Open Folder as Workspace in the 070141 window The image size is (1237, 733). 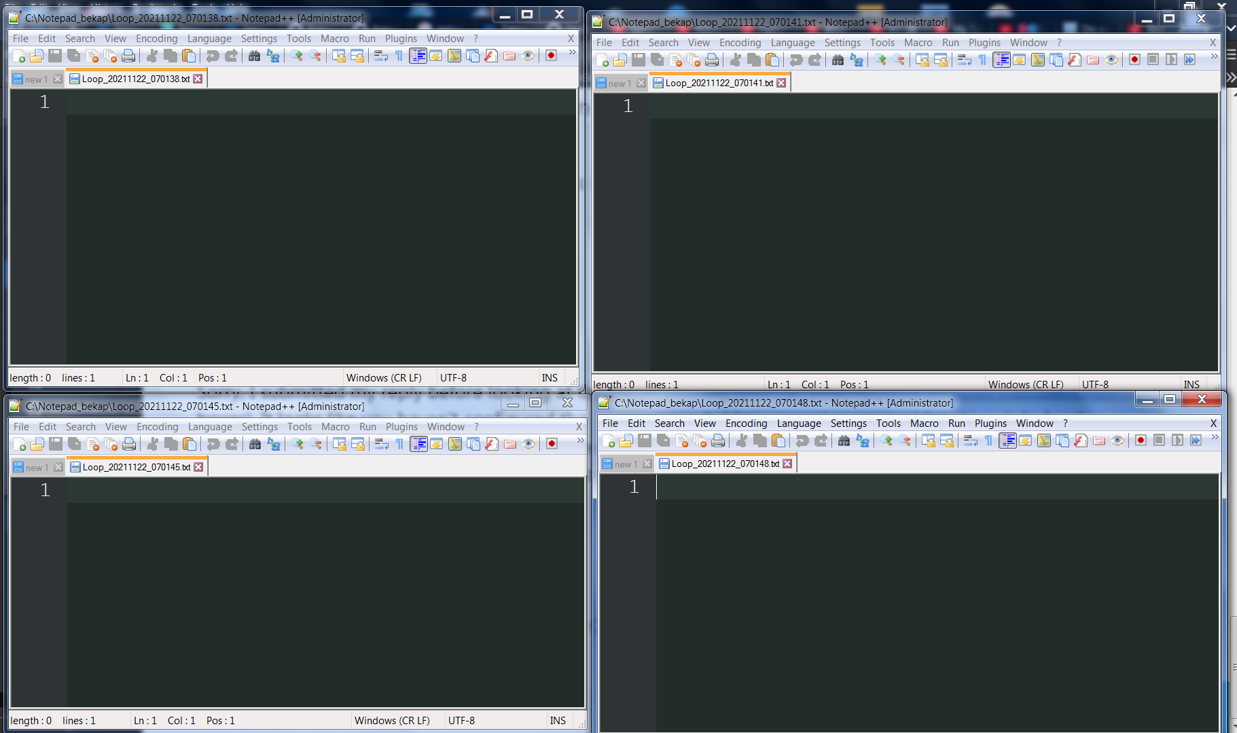1093,60
